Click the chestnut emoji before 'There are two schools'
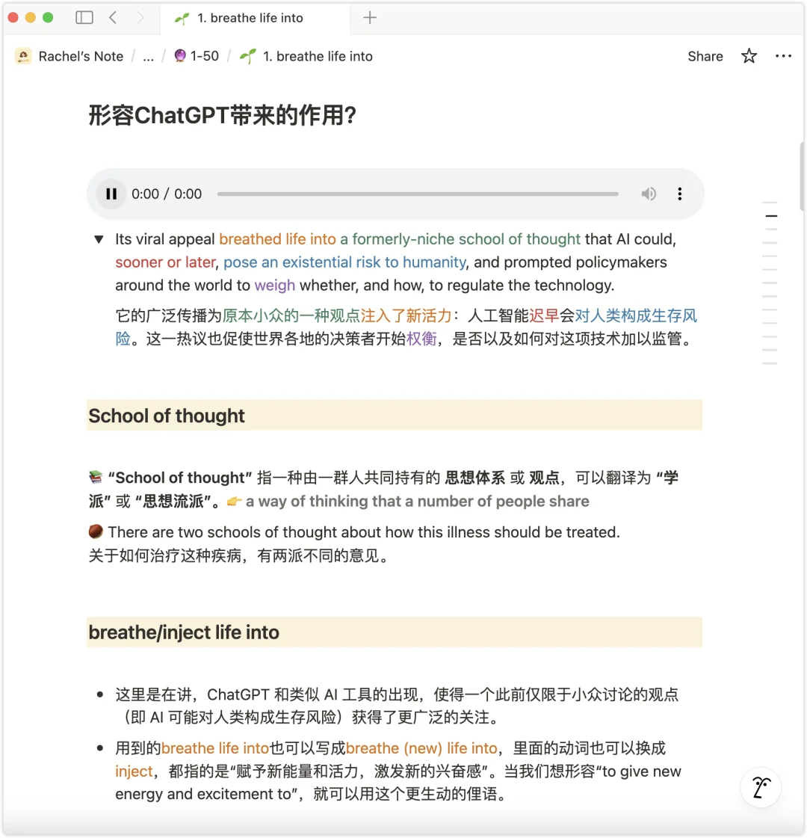Image resolution: width=807 pixels, height=838 pixels. pos(96,532)
